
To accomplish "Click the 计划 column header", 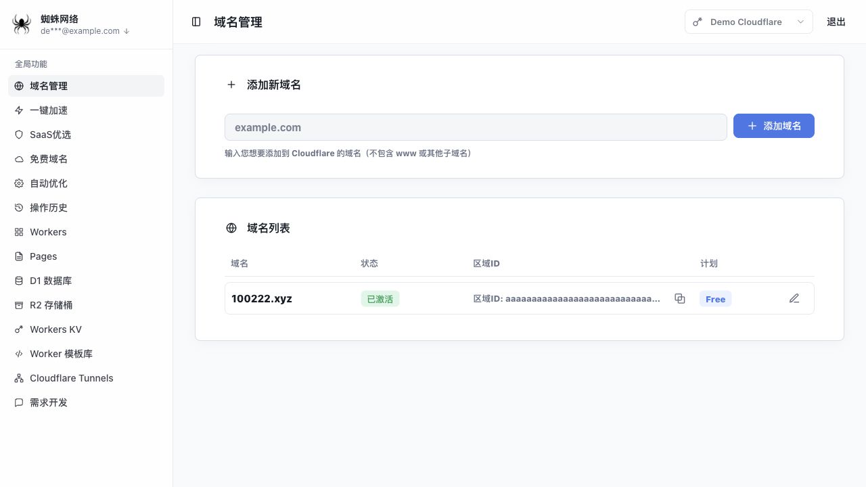I will click(709, 263).
